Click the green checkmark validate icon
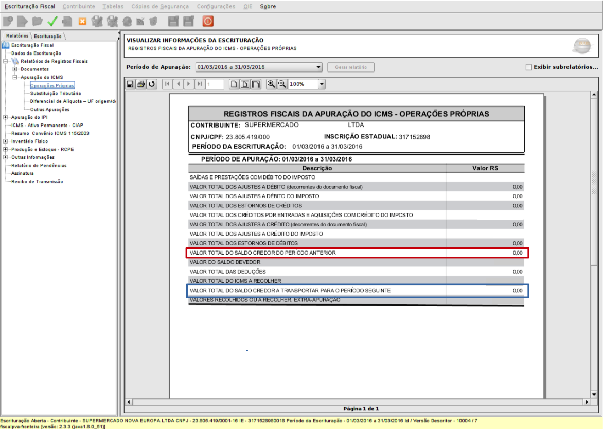 coord(52,21)
